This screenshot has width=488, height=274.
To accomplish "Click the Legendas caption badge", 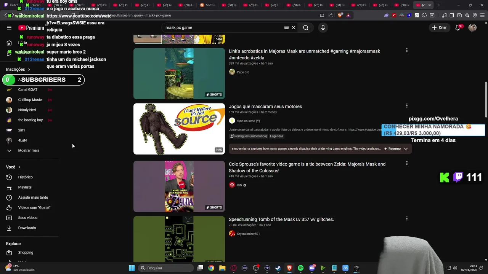I will pos(276,136).
